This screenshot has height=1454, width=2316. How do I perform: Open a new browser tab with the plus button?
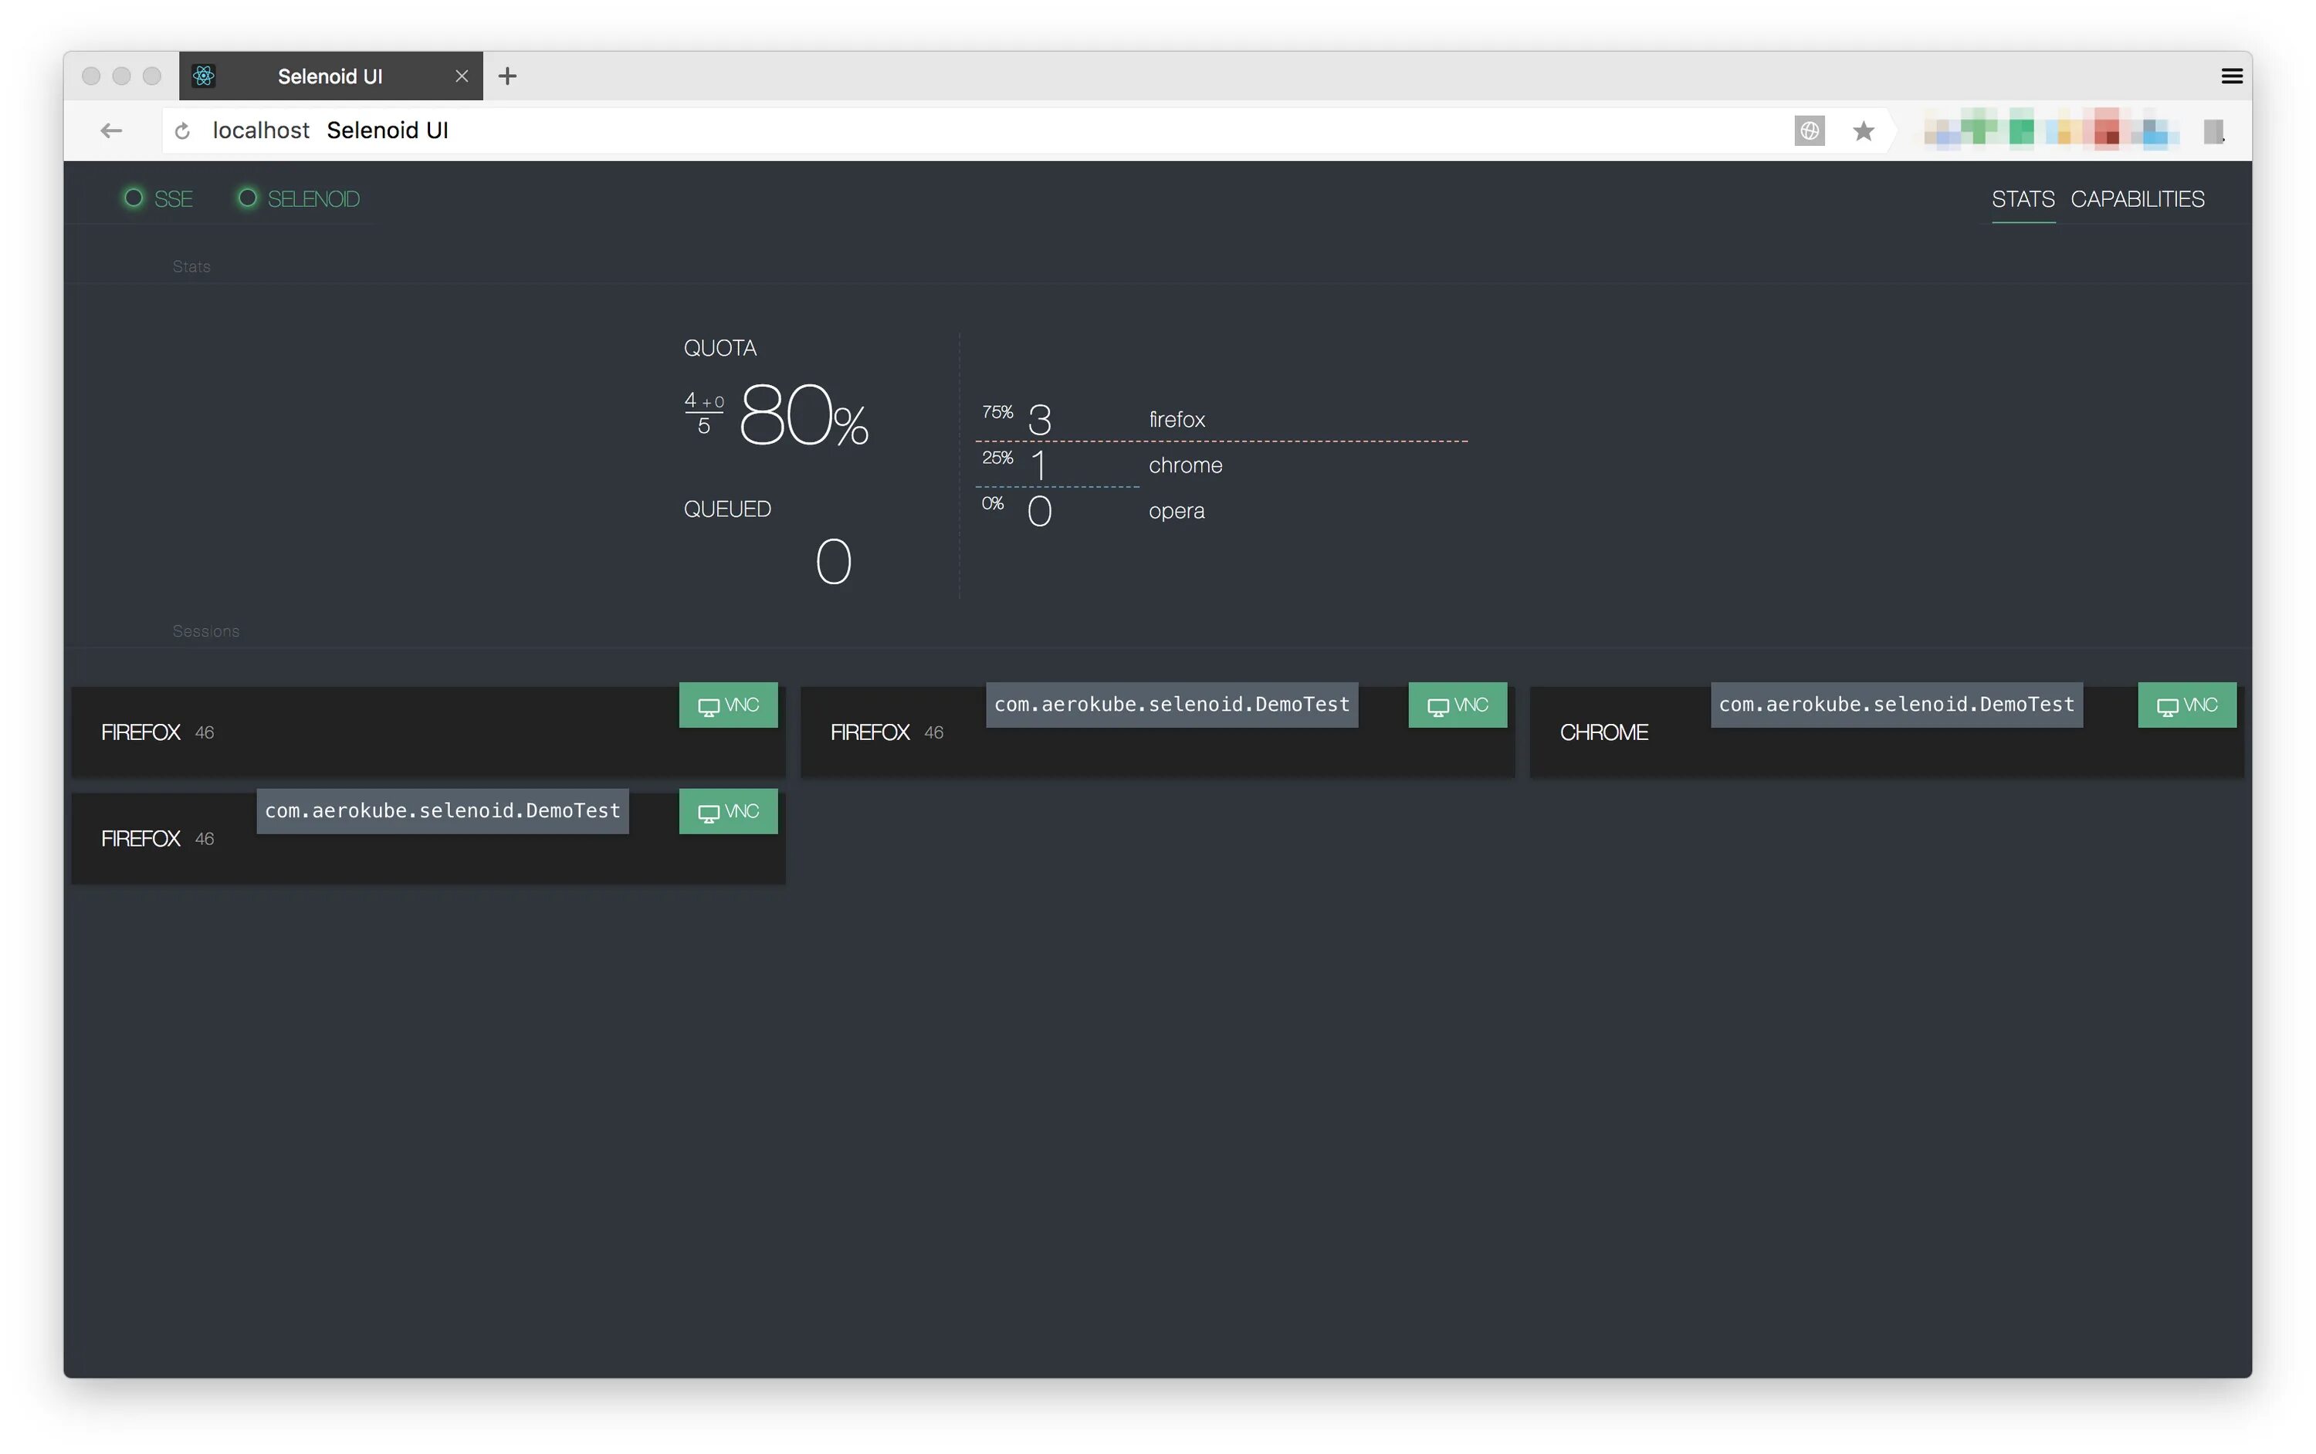pos(508,76)
